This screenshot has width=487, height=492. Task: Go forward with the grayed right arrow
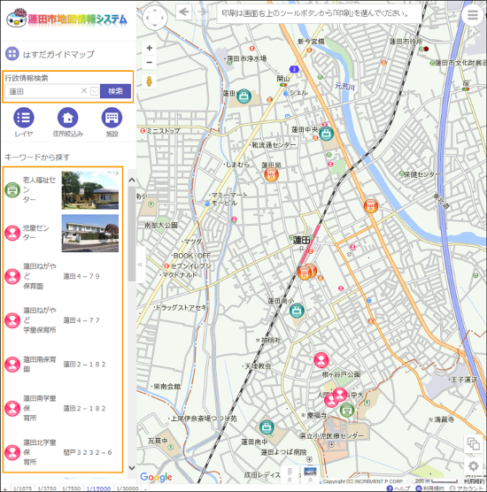point(203,12)
